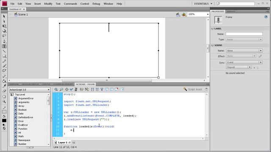Click the Script Assist help icon

(206, 89)
